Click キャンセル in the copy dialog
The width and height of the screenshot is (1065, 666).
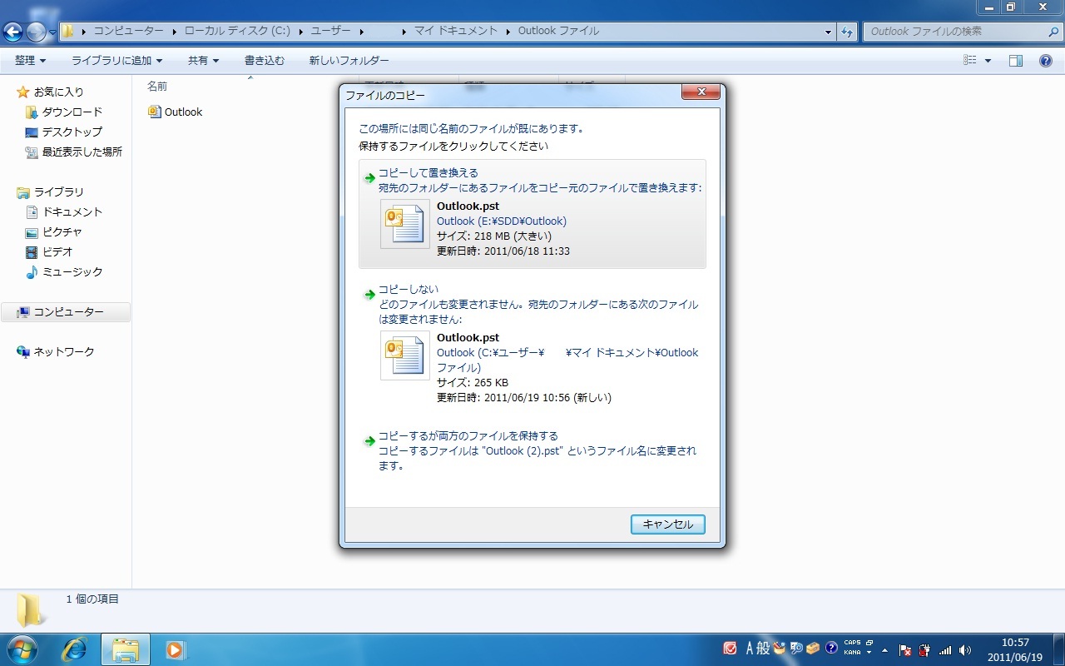click(668, 524)
